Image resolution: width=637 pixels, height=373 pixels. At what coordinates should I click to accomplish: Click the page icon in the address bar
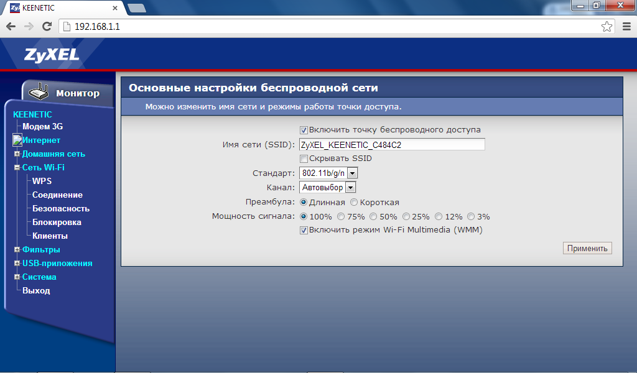(x=67, y=27)
